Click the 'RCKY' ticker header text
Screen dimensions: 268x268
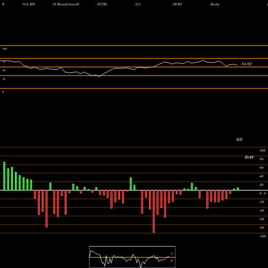(178, 4)
